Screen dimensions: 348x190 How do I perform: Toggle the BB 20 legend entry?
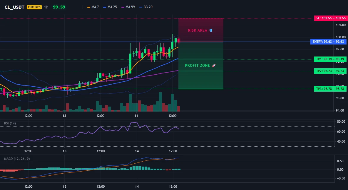[146, 7]
